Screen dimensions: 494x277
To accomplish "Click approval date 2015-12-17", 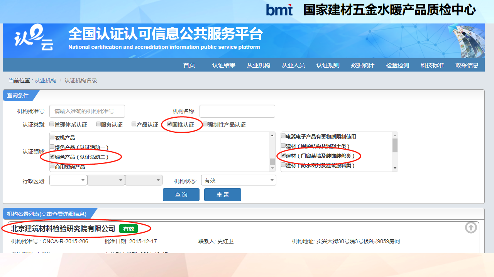I will point(143,242).
